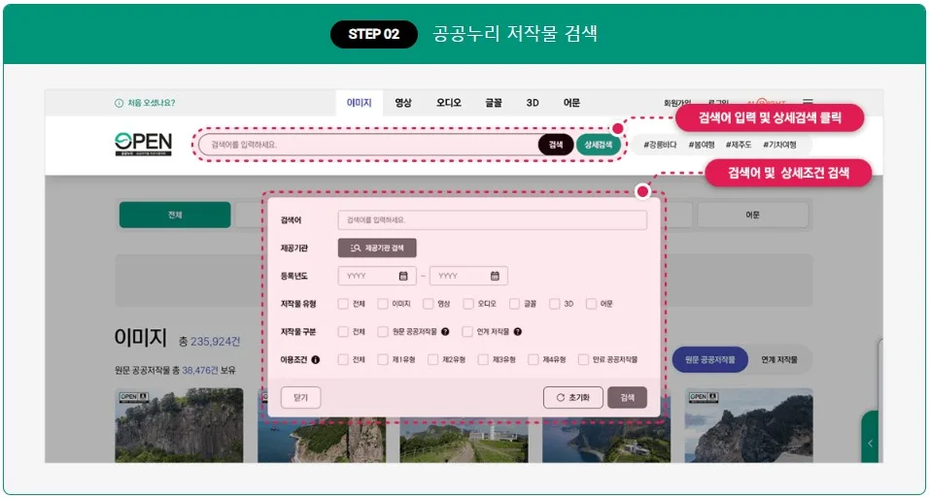Screen dimensions: 930x499
Task: Click 38,476건 count text
Action: coord(200,371)
